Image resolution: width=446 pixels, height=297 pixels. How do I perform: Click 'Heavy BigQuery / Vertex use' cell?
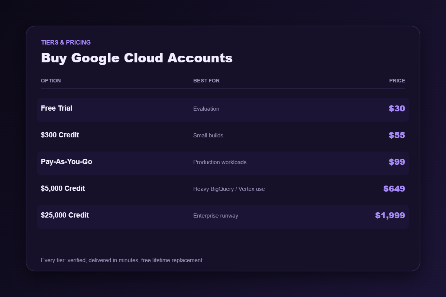coord(229,189)
